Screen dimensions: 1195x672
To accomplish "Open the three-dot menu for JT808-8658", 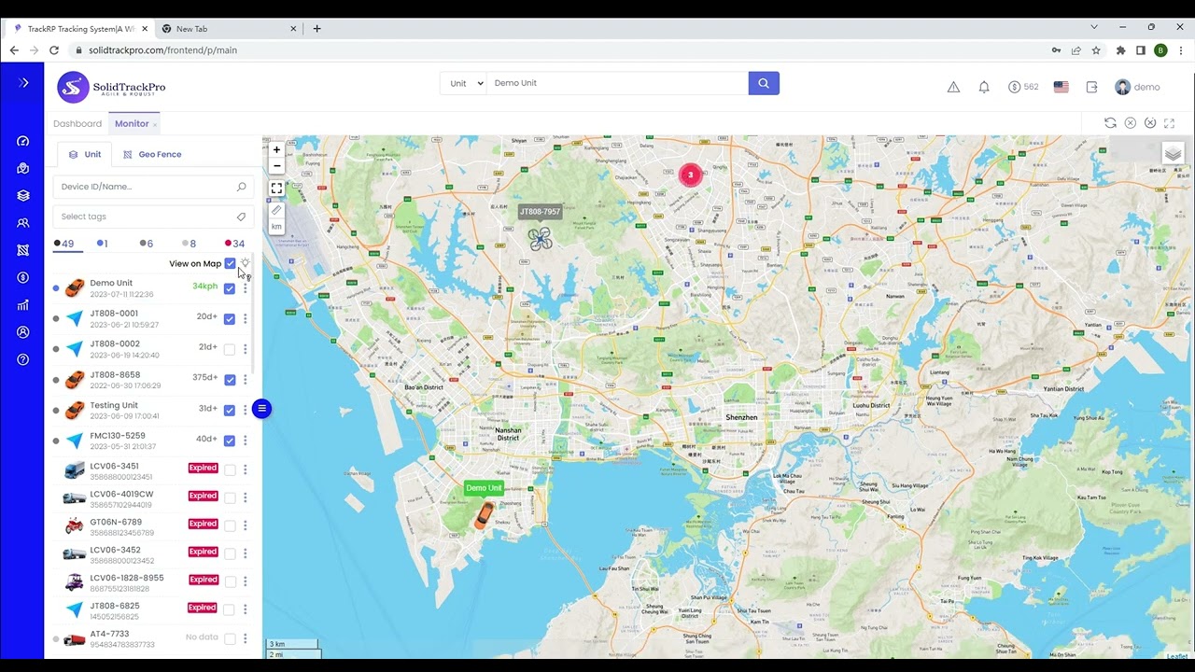I will tap(246, 380).
